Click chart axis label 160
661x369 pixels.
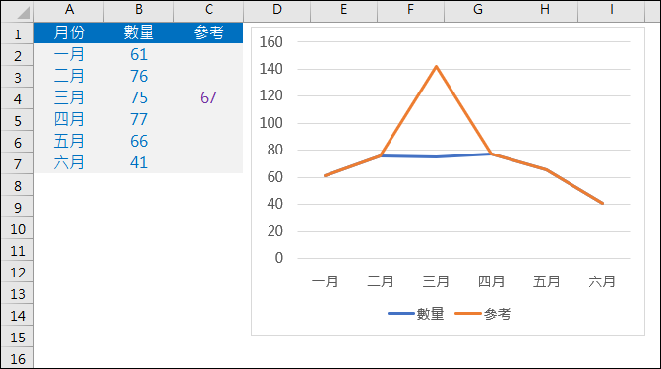pyautogui.click(x=271, y=42)
